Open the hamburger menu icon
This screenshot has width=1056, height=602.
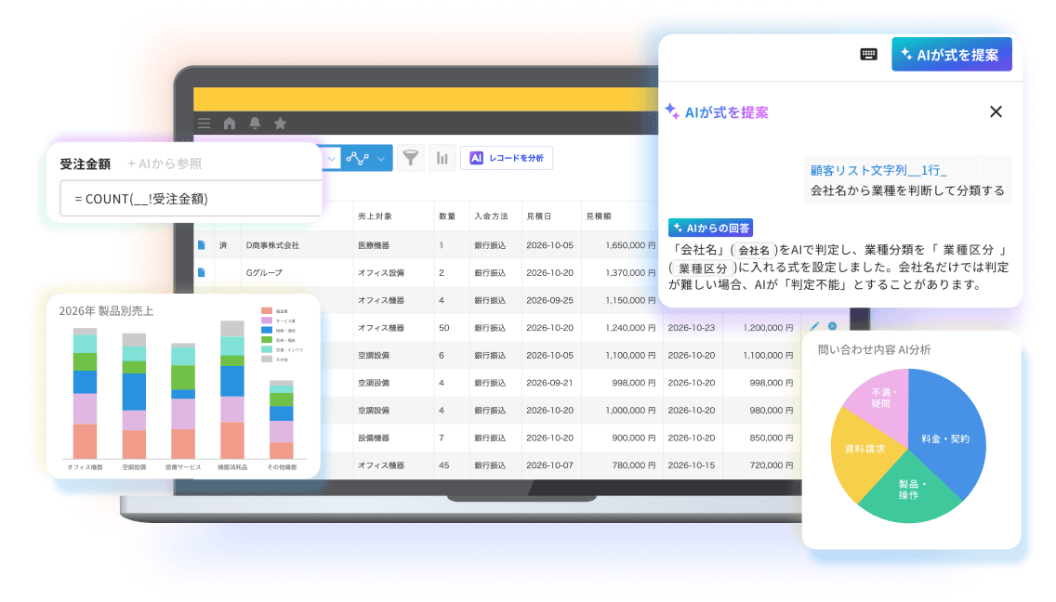[205, 124]
